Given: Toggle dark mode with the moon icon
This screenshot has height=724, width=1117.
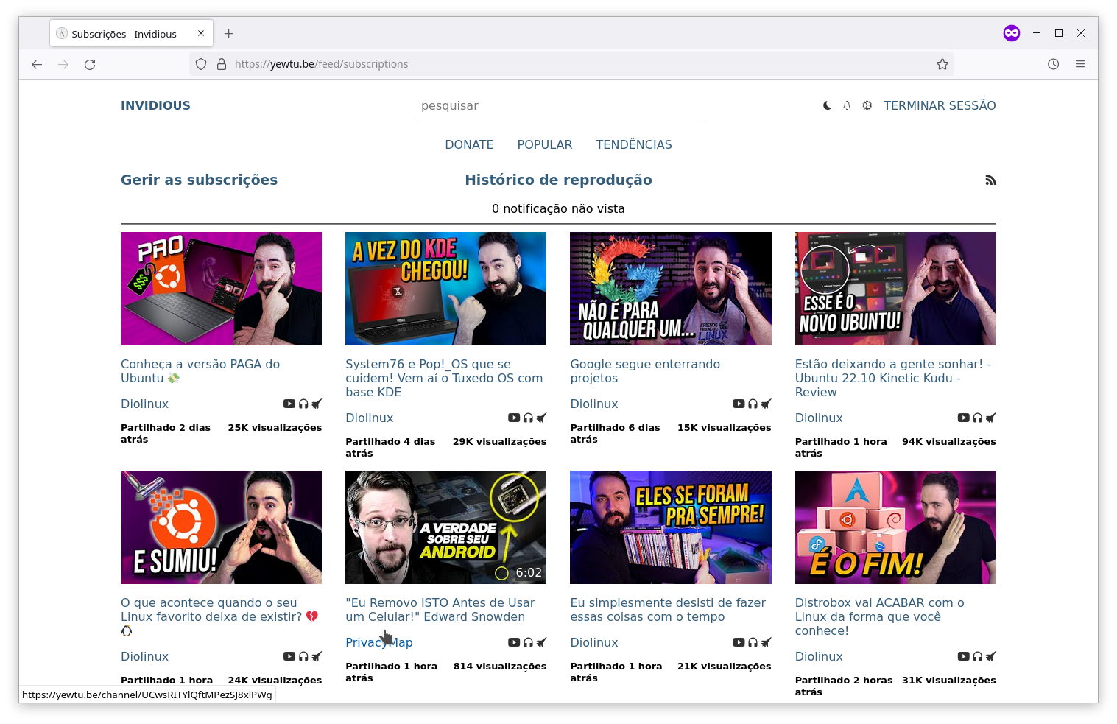Looking at the screenshot, I should coord(827,105).
